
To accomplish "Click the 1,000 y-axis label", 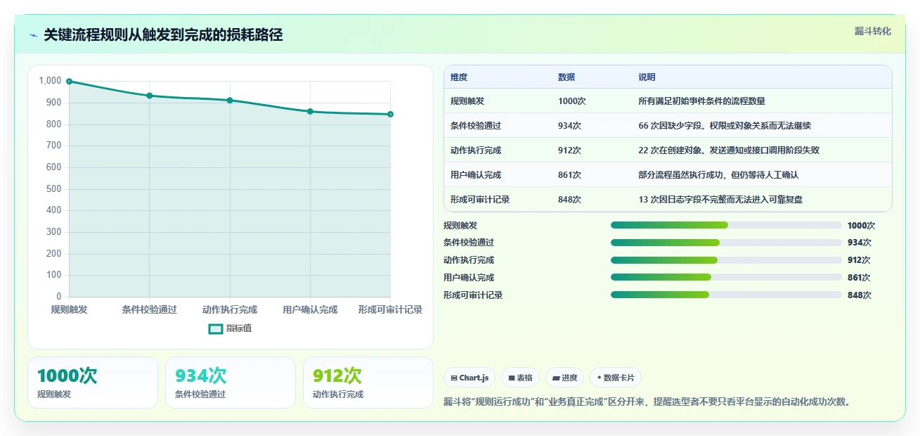I will [50, 81].
